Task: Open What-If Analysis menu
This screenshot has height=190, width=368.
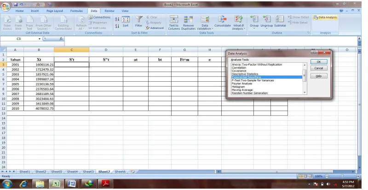Action: [238, 23]
